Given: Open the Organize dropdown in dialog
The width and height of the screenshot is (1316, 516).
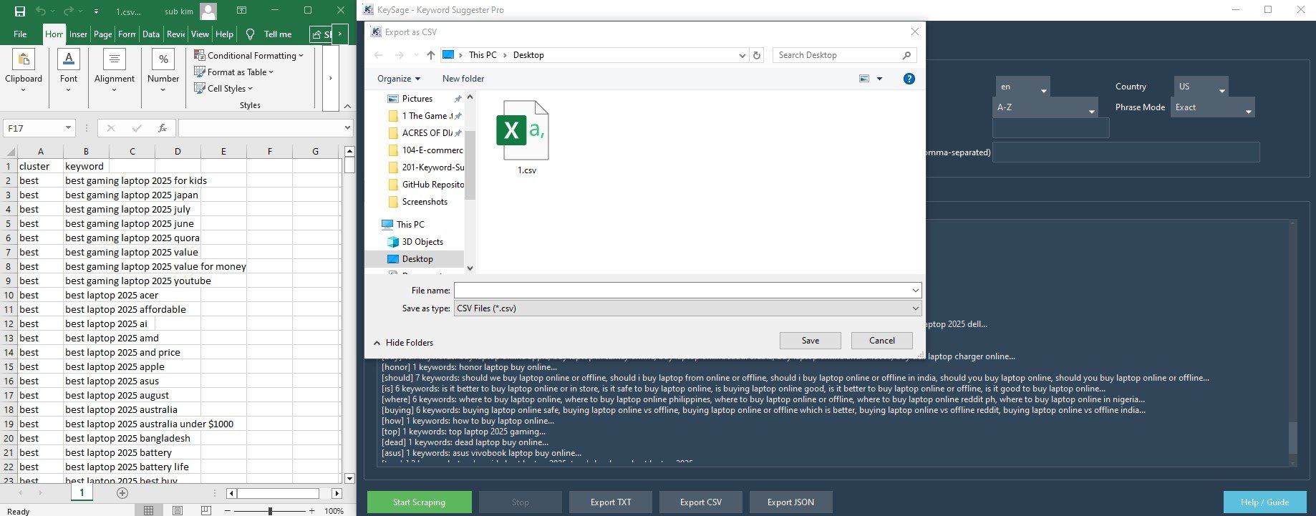Looking at the screenshot, I should click(399, 79).
